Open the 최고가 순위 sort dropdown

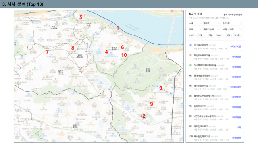pos(212,29)
